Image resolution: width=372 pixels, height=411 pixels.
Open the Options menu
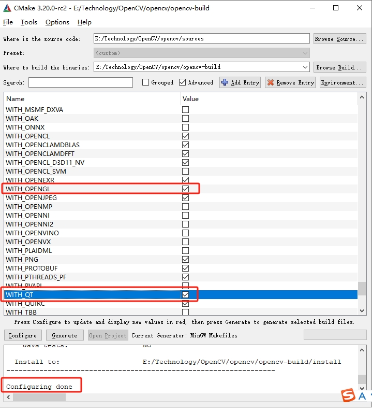coord(57,22)
